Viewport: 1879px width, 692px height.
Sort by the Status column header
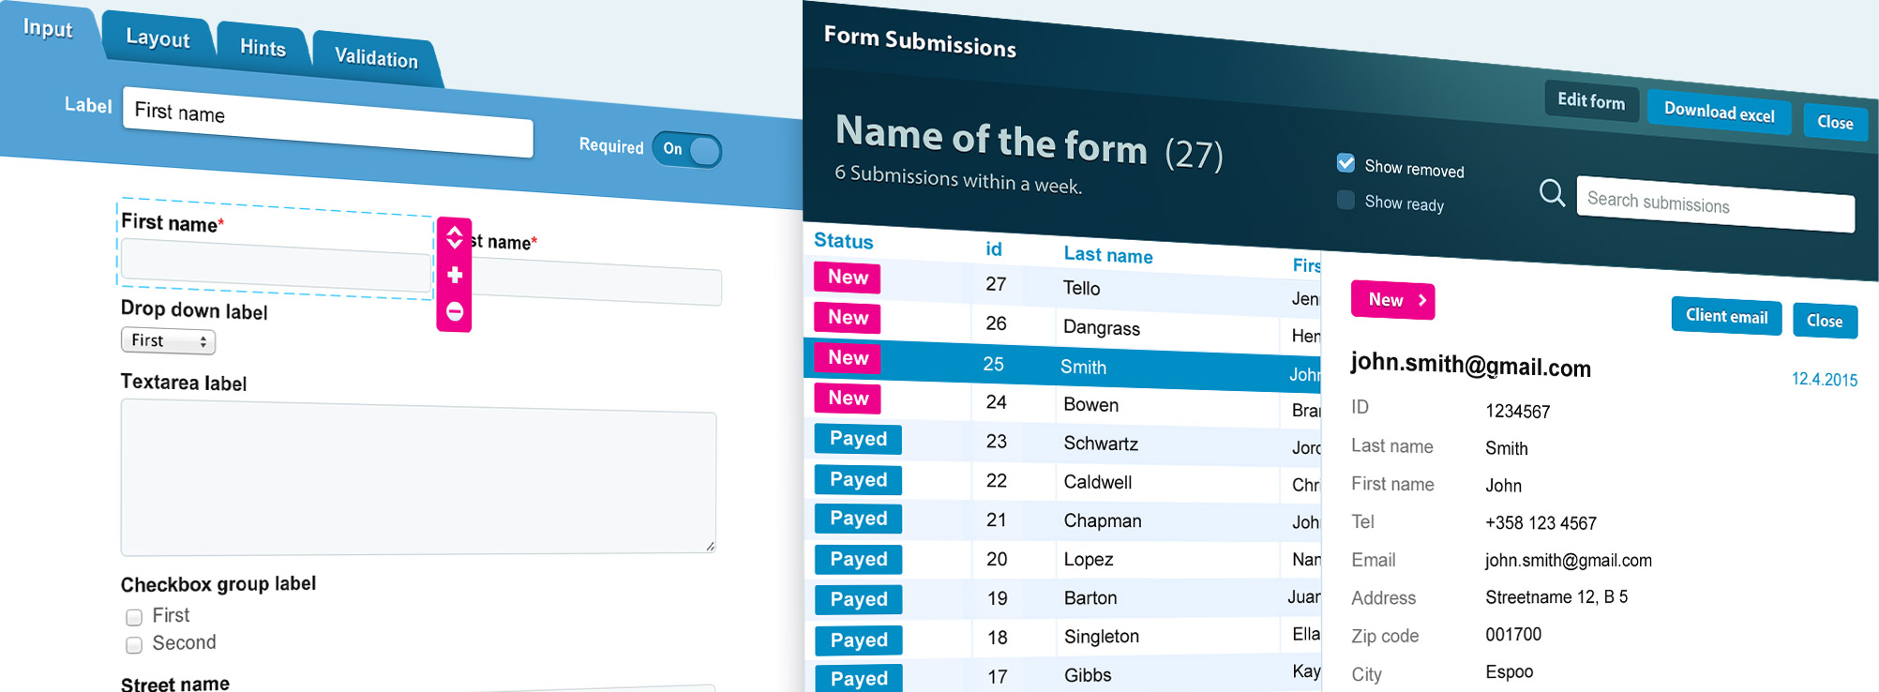point(843,241)
